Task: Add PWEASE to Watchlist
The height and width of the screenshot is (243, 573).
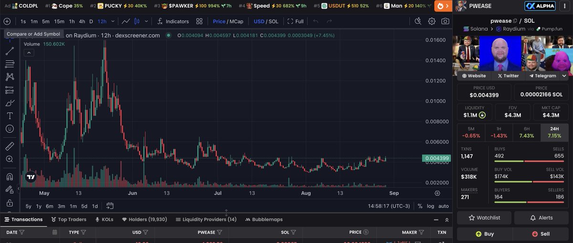Action: (x=484, y=217)
